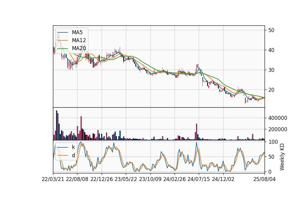Click the price axis value 40
Viewport: 294px width, 211px height.
271,50
